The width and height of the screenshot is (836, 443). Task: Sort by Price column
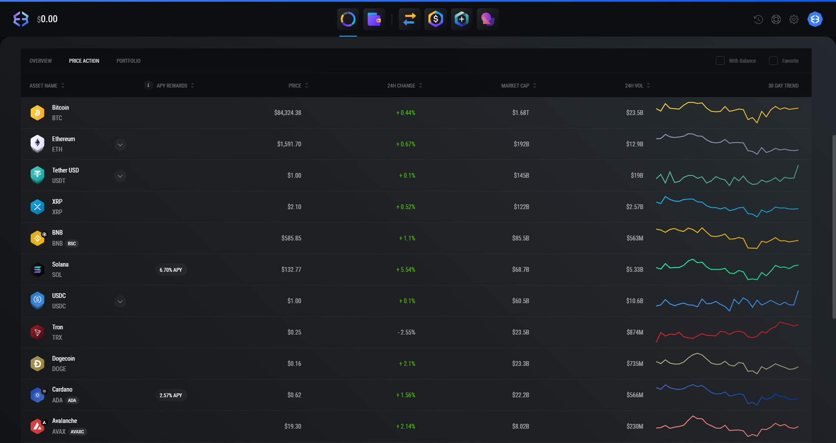[298, 85]
